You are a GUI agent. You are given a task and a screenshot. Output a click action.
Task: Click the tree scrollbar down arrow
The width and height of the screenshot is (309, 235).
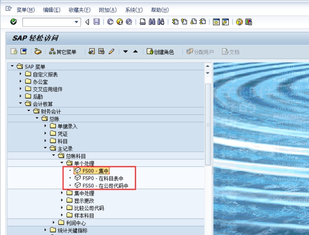[x=208, y=73]
